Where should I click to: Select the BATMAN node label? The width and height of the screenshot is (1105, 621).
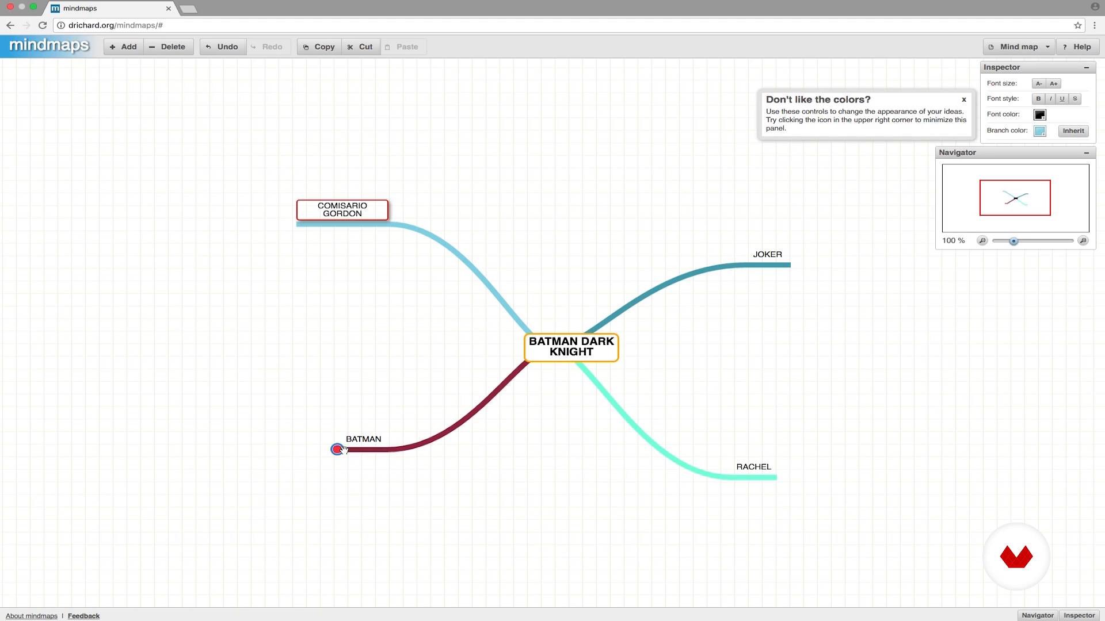pos(363,439)
